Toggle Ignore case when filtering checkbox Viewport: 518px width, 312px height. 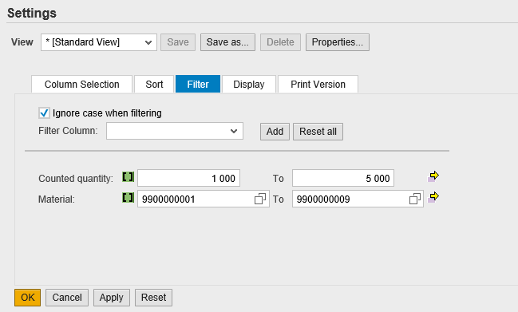[44, 113]
